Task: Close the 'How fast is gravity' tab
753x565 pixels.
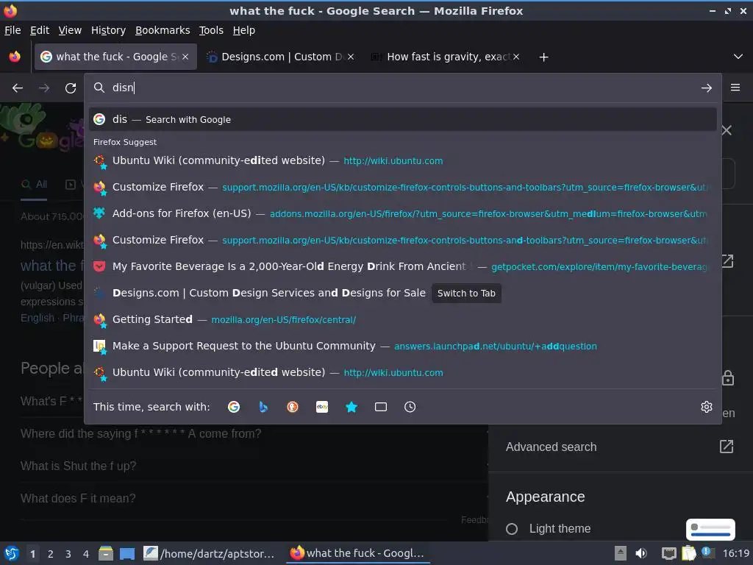Action: click(x=516, y=57)
